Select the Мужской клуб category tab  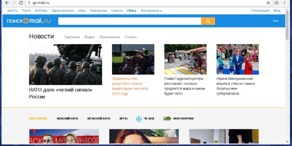coord(99,118)
